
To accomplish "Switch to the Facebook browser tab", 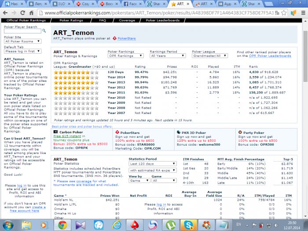I will click(134, 4).
